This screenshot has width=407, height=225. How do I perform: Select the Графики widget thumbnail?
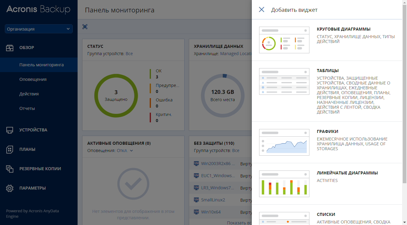point(284,142)
